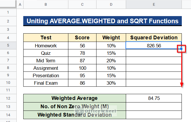
Task: Select the title banner cell
Action: pyautogui.click(x=103, y=21)
